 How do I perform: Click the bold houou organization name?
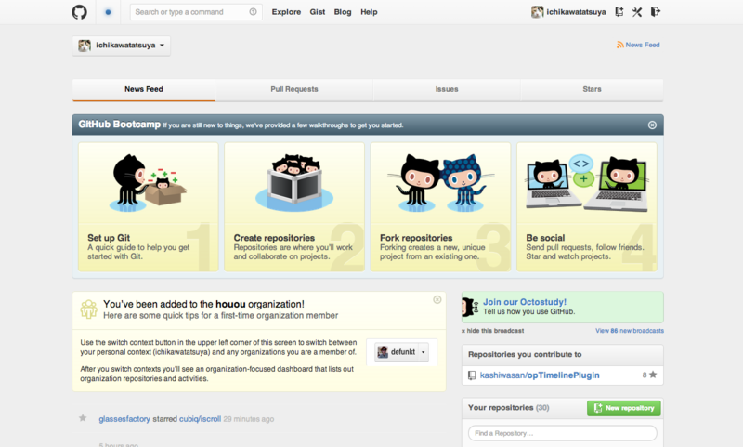[x=230, y=304]
